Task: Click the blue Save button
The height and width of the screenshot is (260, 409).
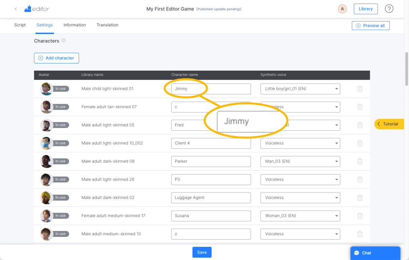Action: coord(202,252)
